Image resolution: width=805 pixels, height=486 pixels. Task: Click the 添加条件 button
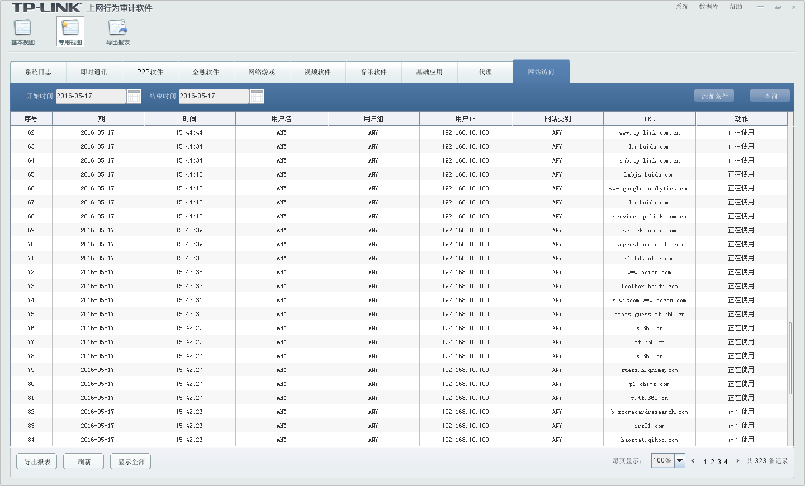[x=714, y=96]
